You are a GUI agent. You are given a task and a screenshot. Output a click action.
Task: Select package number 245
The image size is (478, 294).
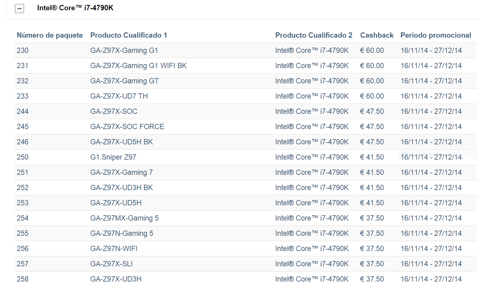23,127
